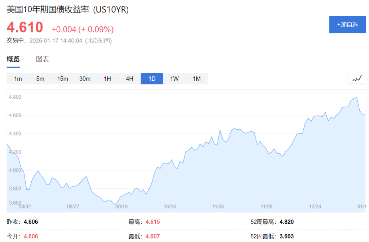Click the 52周最高 value 4.820
369x242 pixels.
click(286, 222)
